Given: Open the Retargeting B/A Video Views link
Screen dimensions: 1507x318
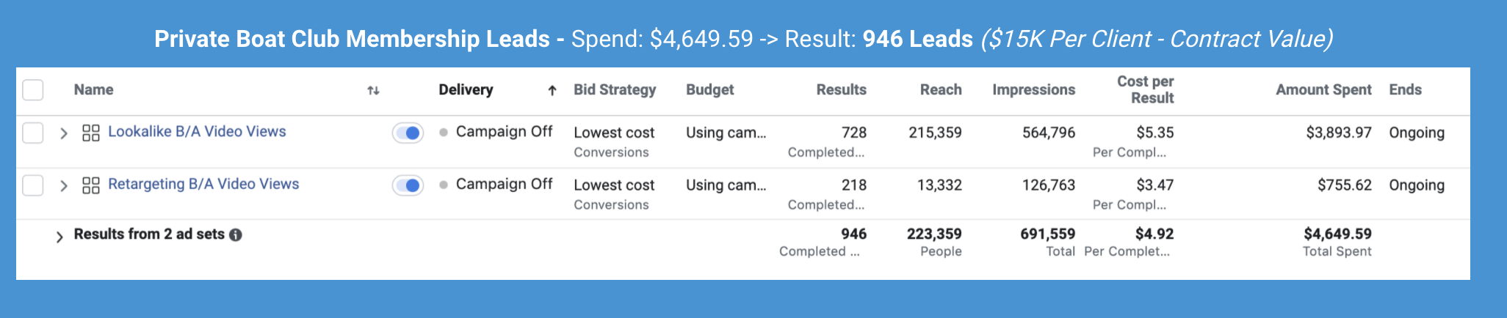Looking at the screenshot, I should click(x=203, y=185).
